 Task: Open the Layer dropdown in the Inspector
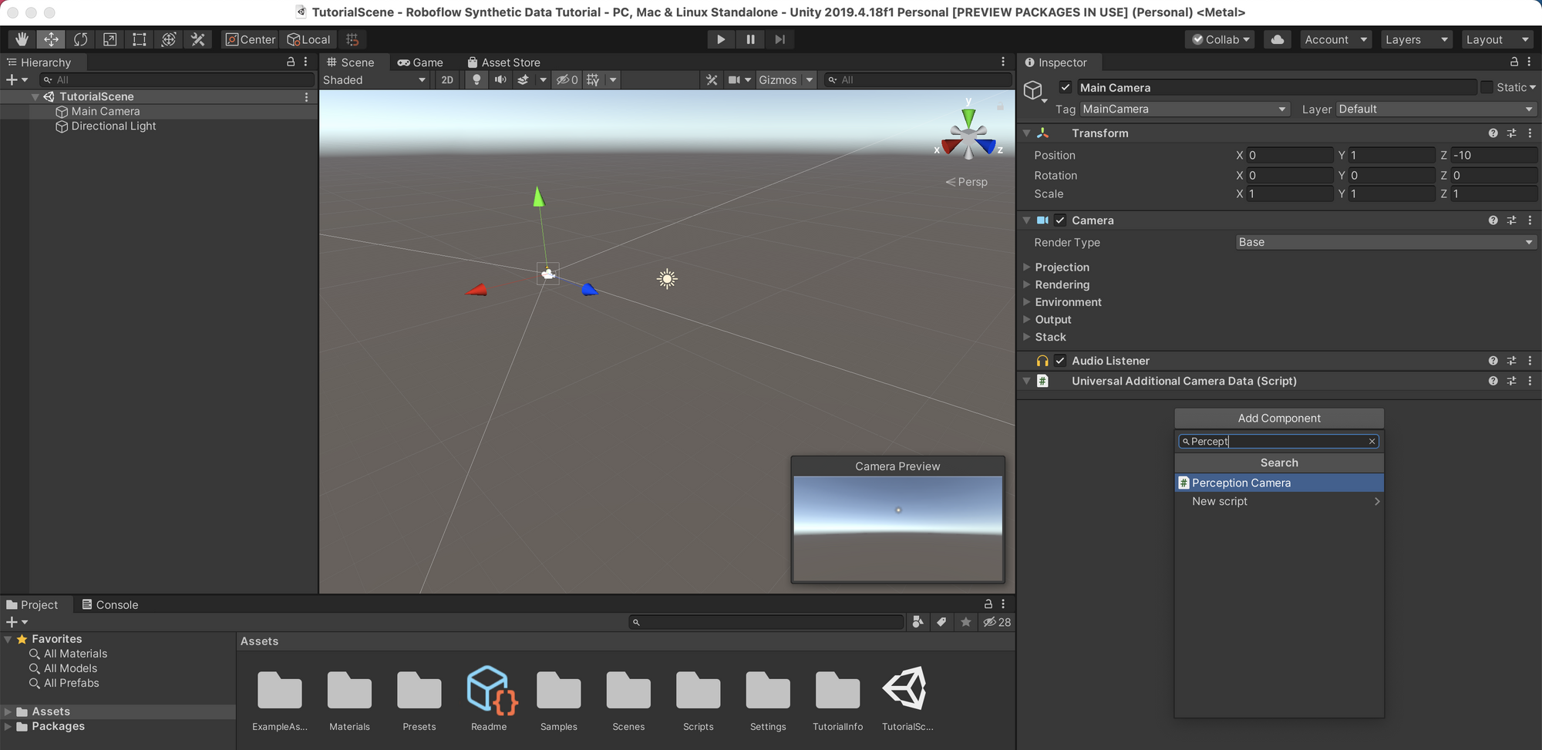click(1436, 109)
